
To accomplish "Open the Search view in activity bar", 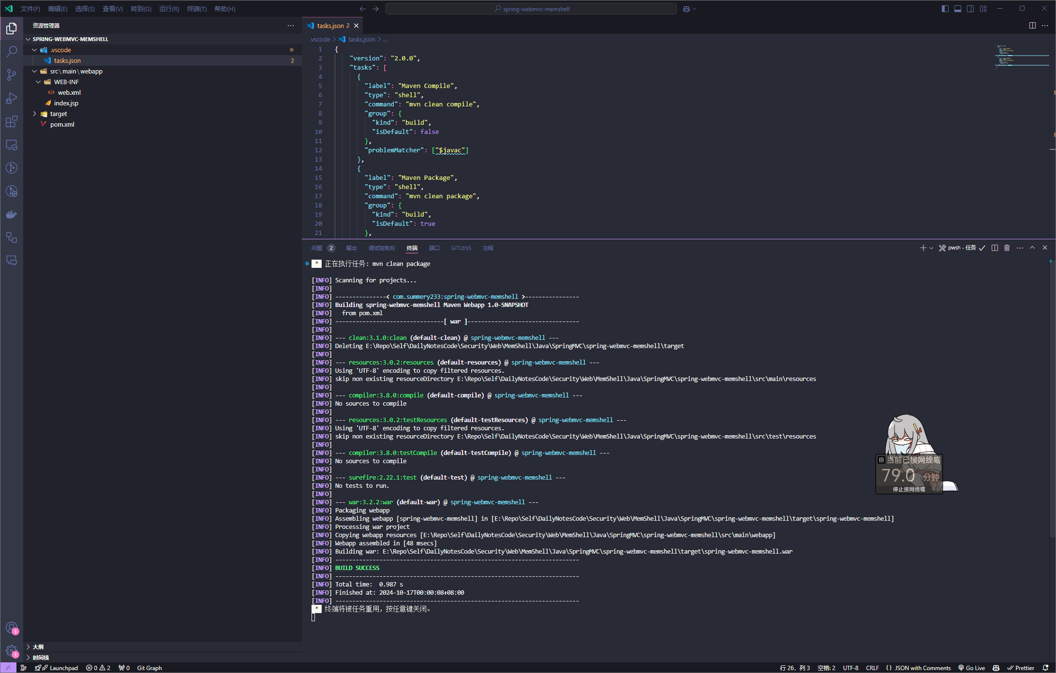I will (x=12, y=51).
